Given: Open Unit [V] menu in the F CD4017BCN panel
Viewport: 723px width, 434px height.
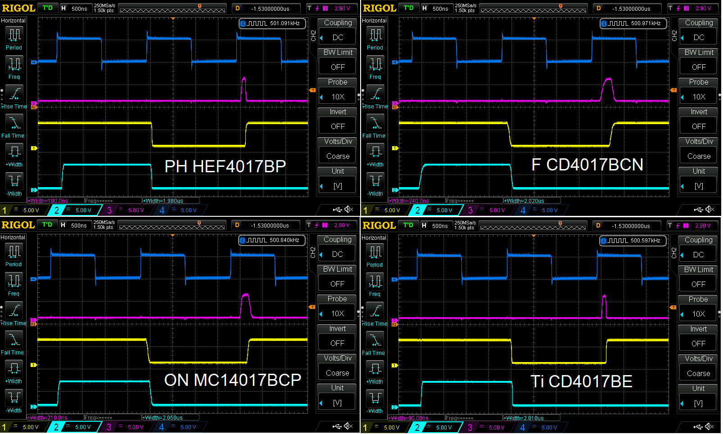Looking at the screenshot, I should (699, 180).
